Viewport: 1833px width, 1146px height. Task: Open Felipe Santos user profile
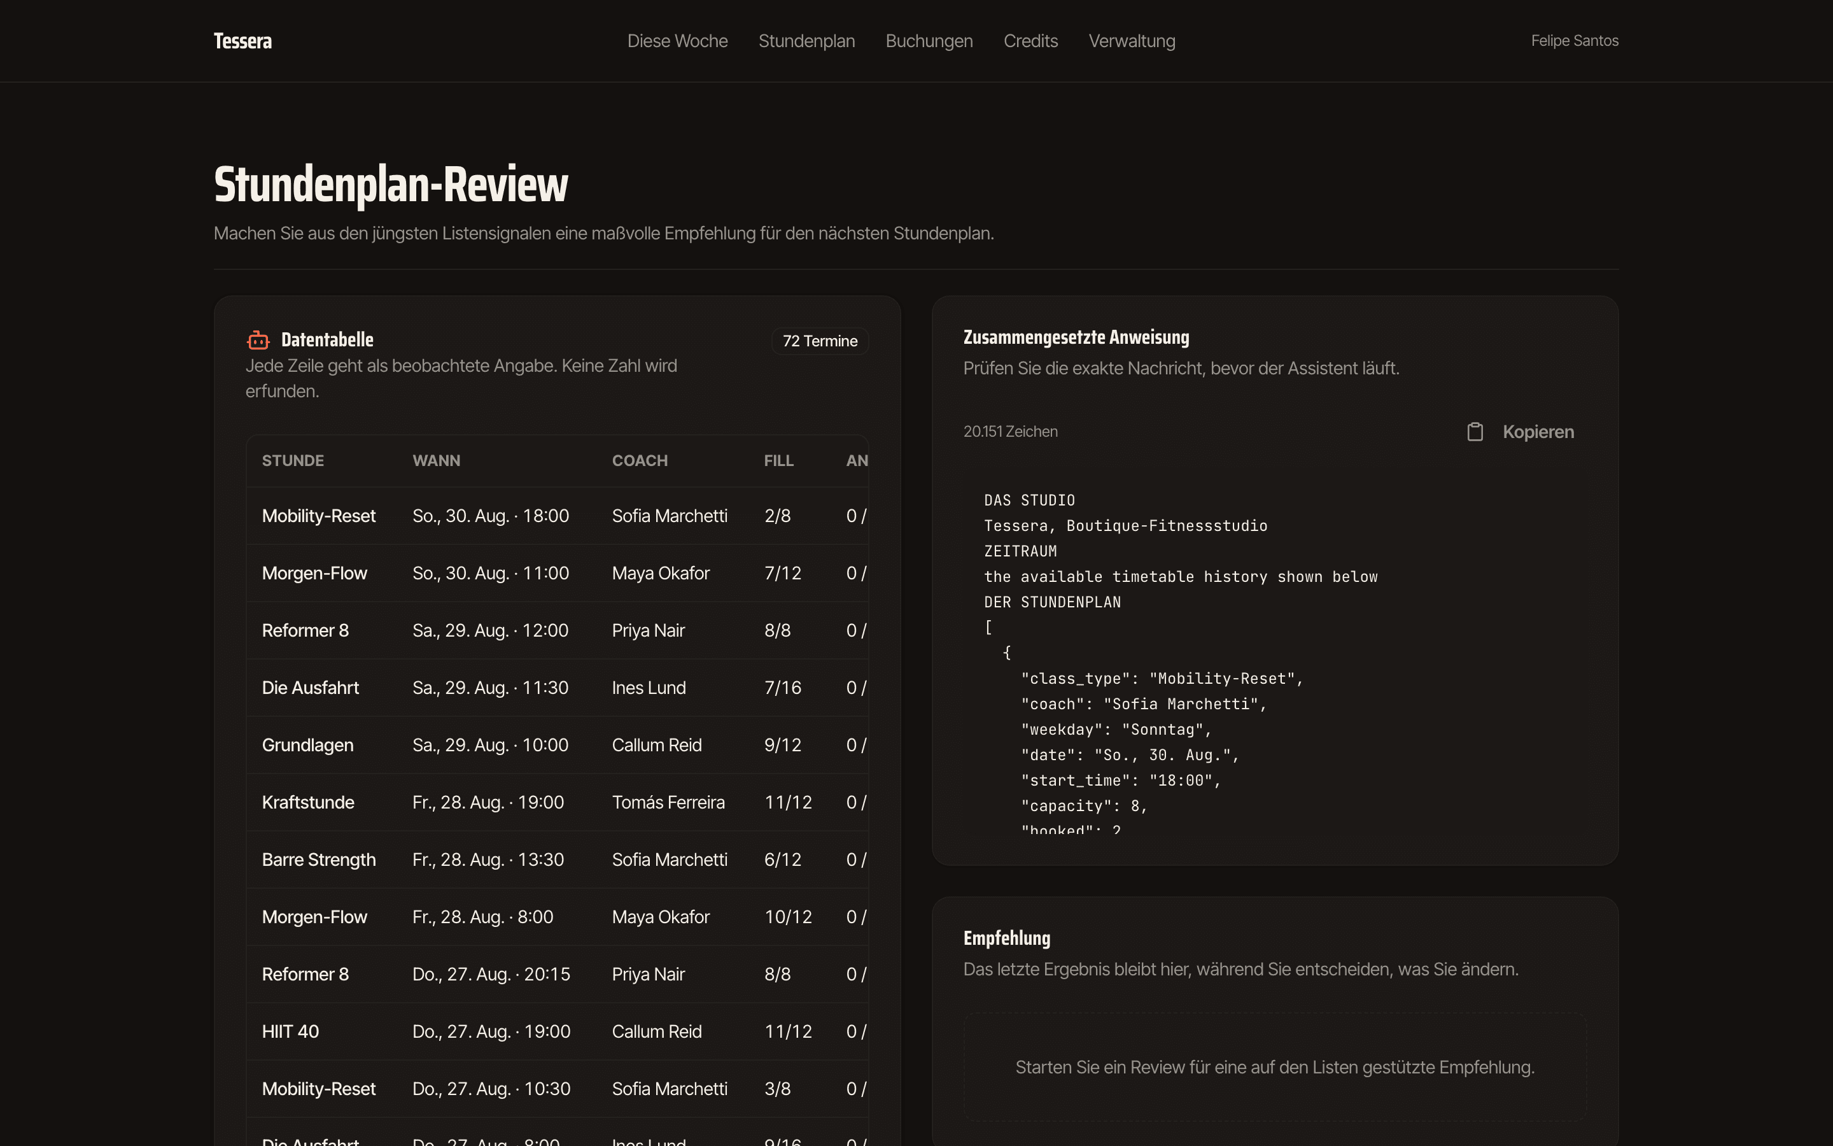tap(1575, 41)
